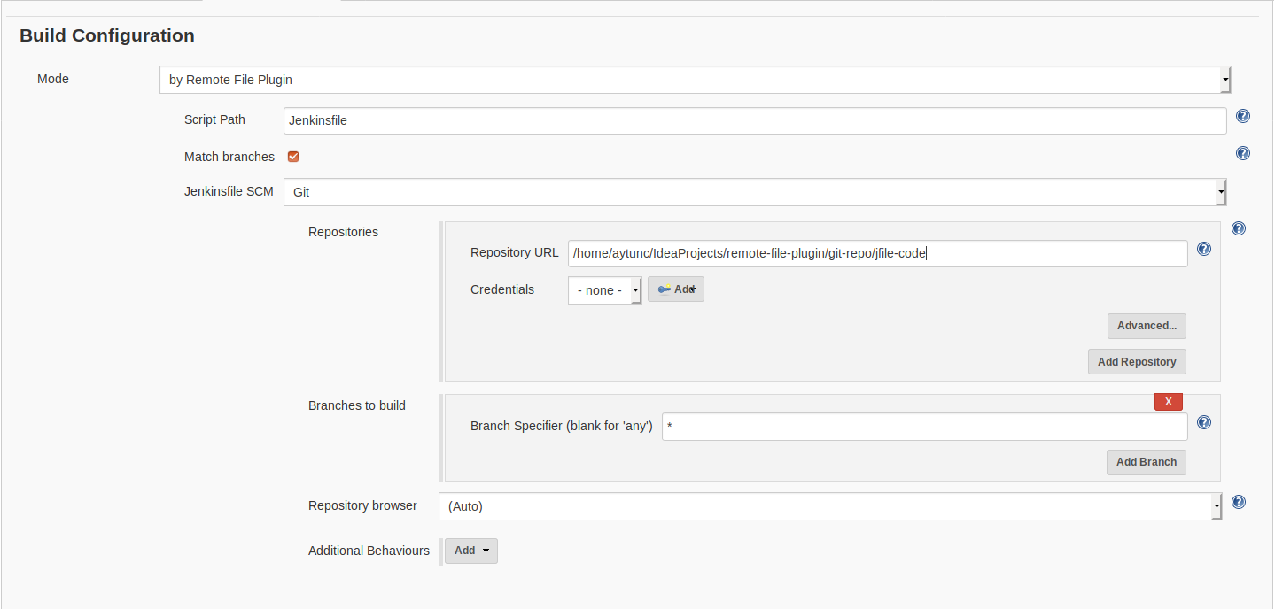
Task: Click the Advanced... button
Action: (1147, 326)
